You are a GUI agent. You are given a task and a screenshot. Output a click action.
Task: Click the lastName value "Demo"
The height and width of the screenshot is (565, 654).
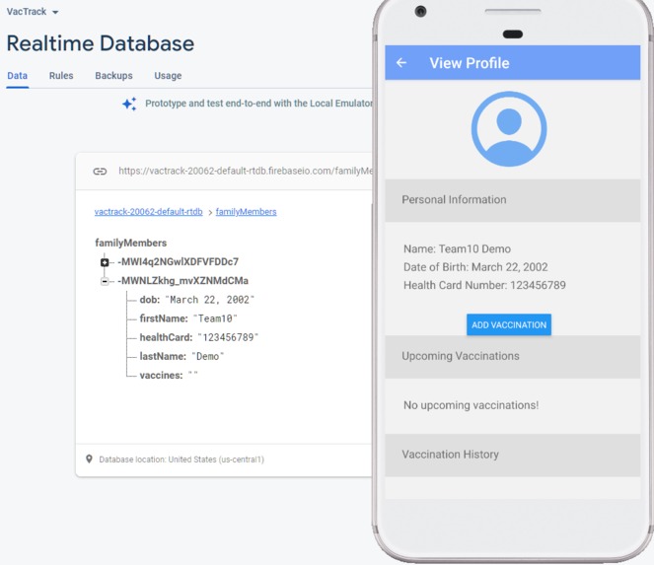[208, 357]
